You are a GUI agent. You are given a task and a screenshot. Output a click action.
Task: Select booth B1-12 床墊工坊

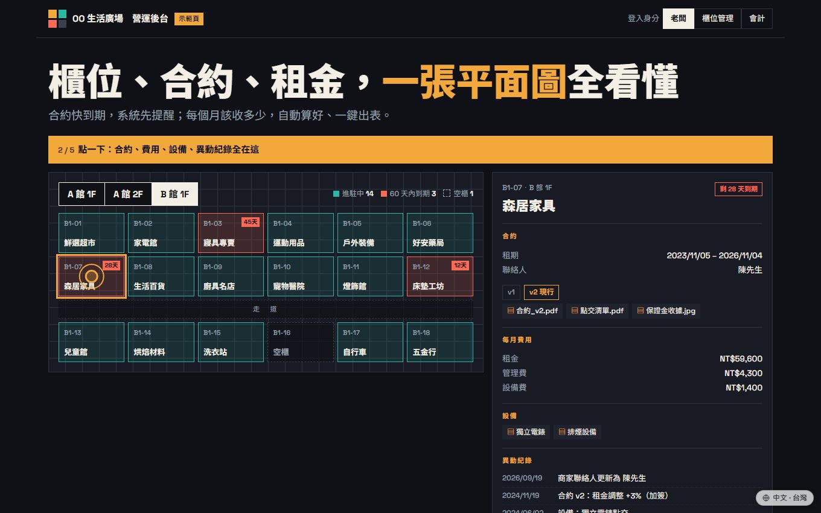click(x=440, y=276)
